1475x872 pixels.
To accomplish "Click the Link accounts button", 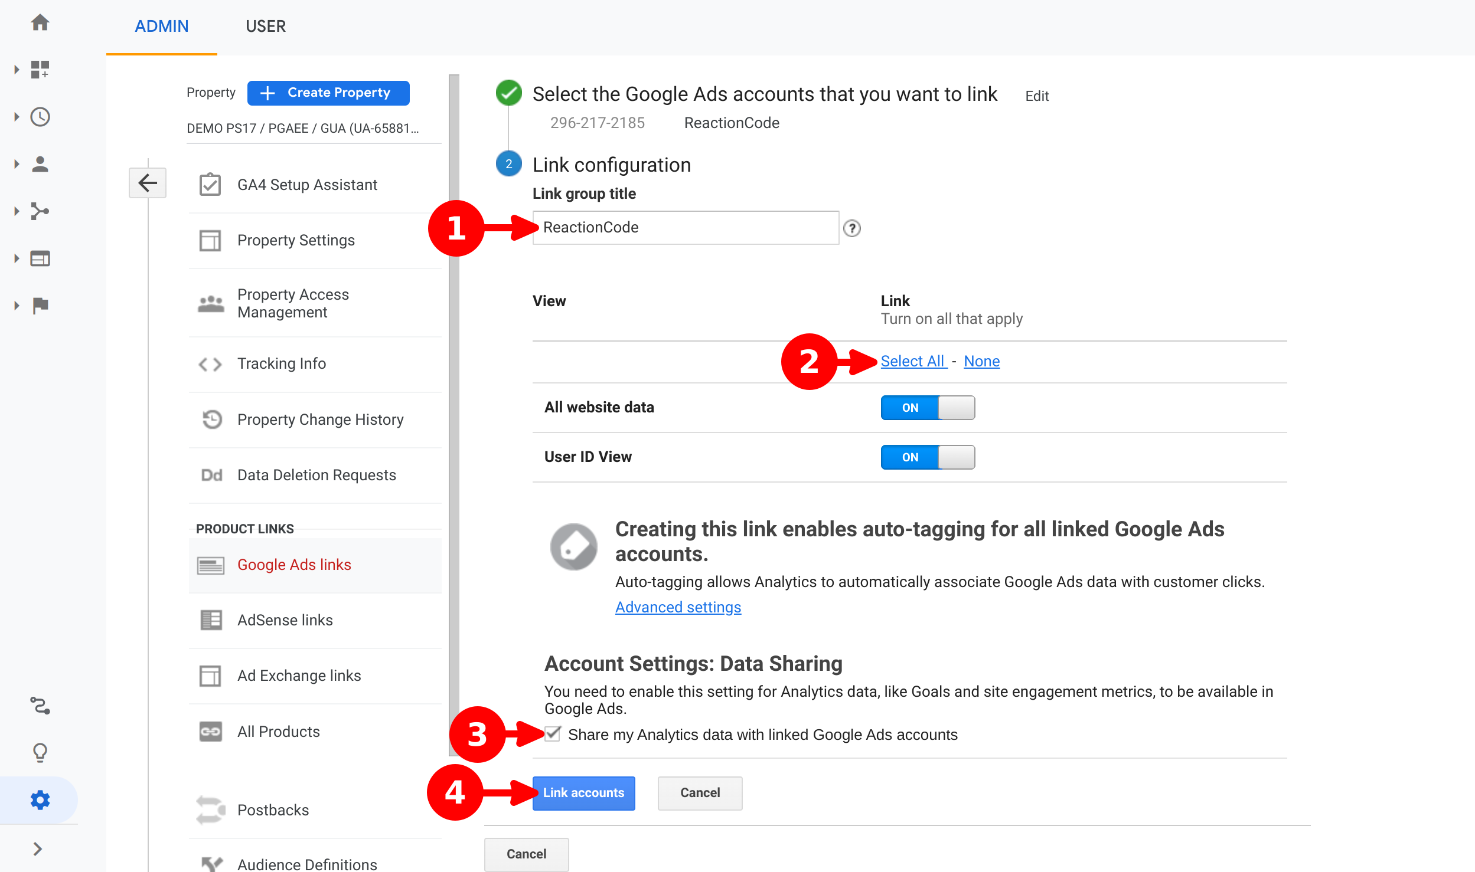I will (x=583, y=793).
